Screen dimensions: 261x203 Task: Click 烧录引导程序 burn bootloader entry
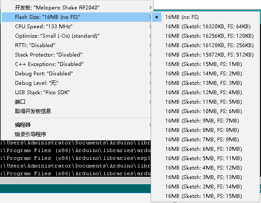[x=30, y=134]
